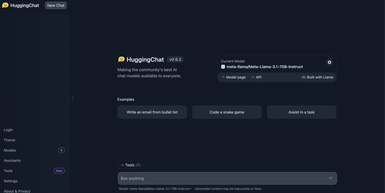Open the model settings gear

(329, 62)
